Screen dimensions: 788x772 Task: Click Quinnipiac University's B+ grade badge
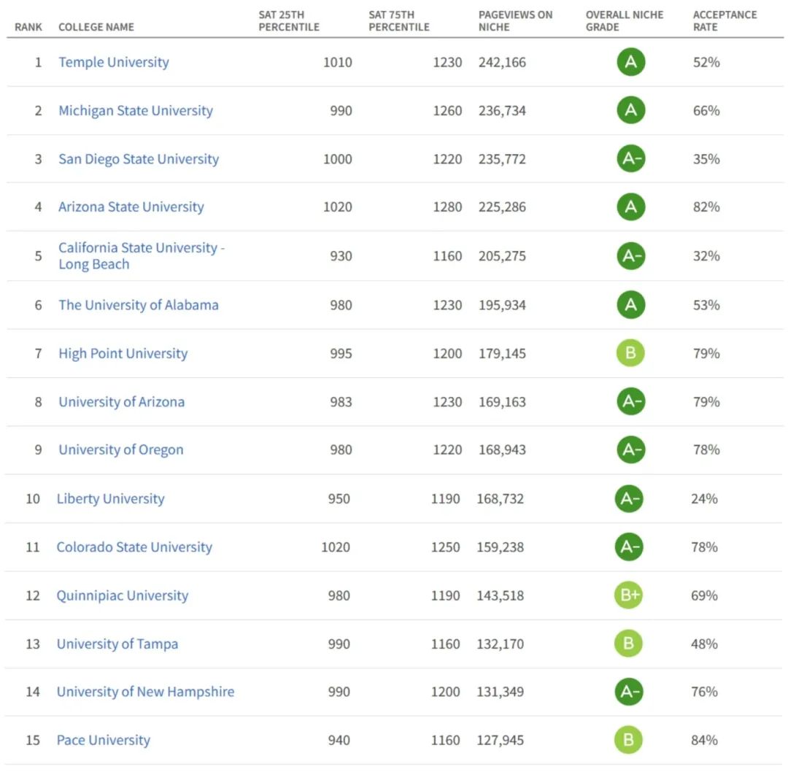click(629, 595)
